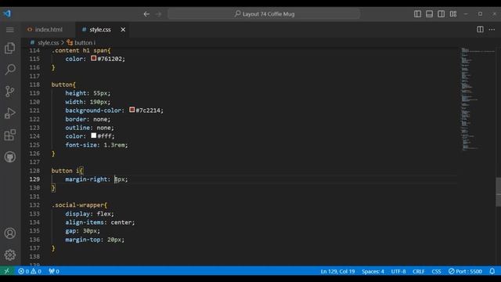The image size is (501, 282).
Task: Click the vertical scrollbar thumb
Action: tap(498, 191)
